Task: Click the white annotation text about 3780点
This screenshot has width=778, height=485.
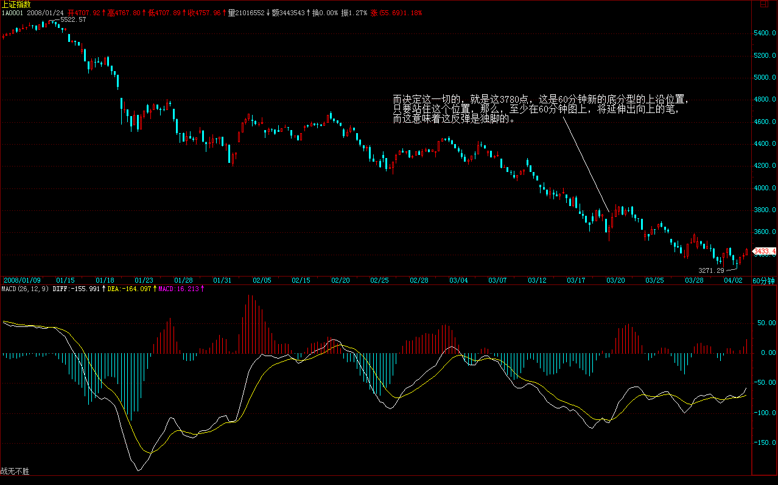Action: pos(542,109)
